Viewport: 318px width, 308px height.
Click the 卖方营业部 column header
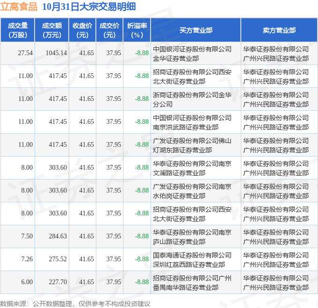pos(279,30)
